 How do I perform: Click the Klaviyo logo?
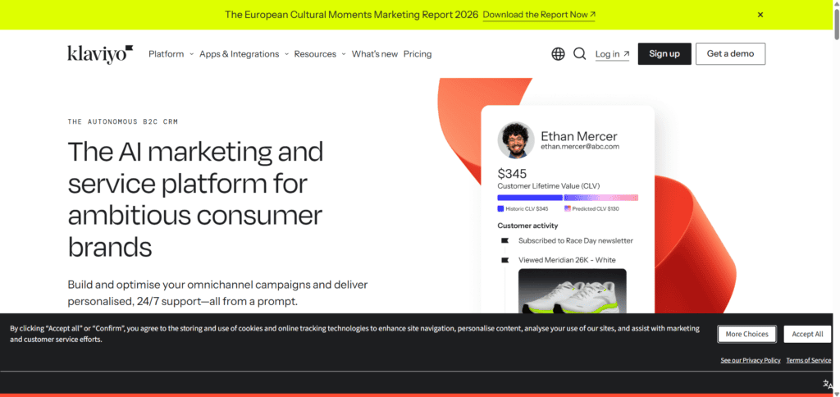point(100,54)
